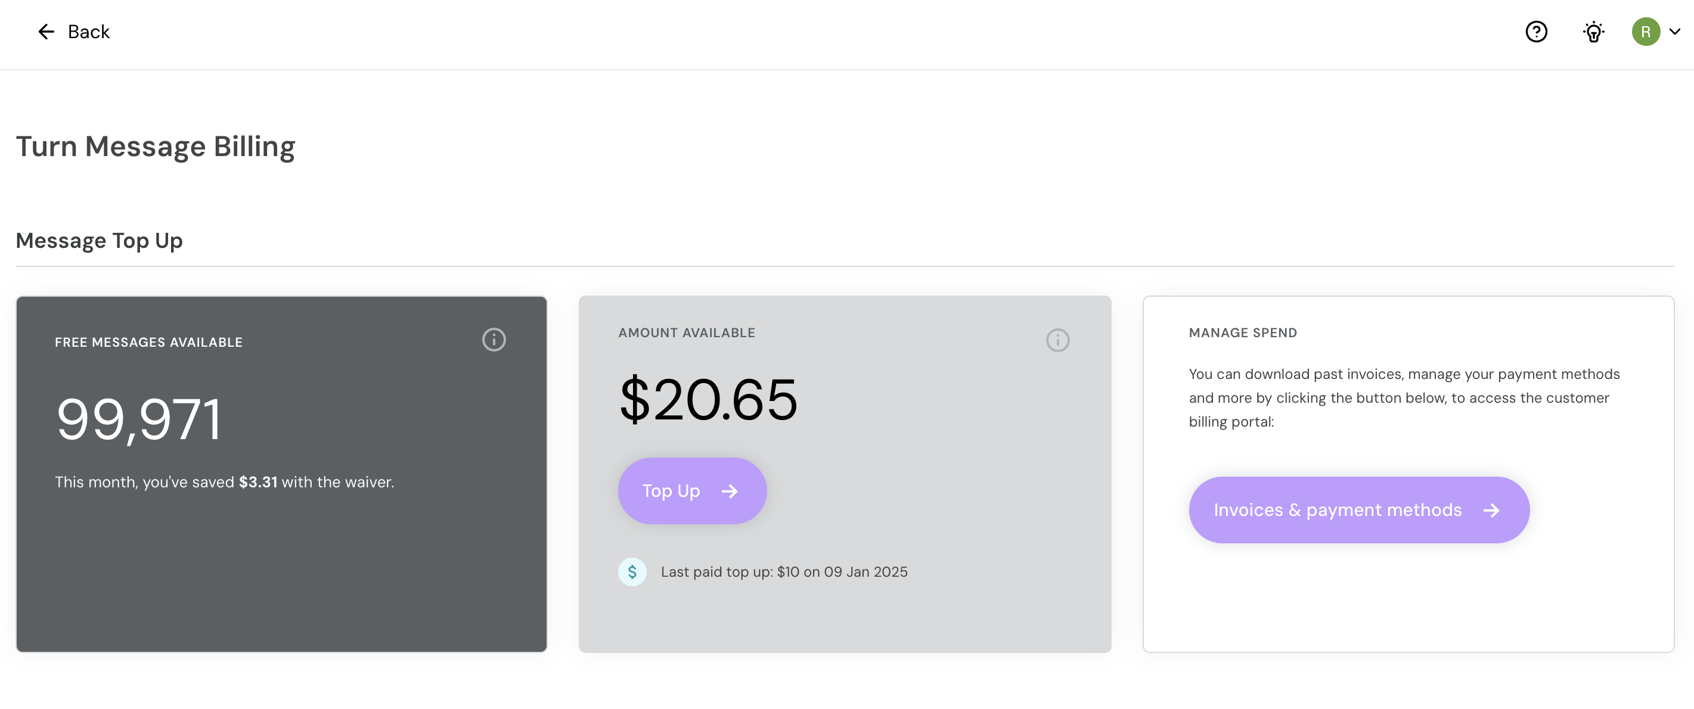Click the dollar sign icon beside last top up
This screenshot has width=1694, height=709.
pyautogui.click(x=632, y=571)
